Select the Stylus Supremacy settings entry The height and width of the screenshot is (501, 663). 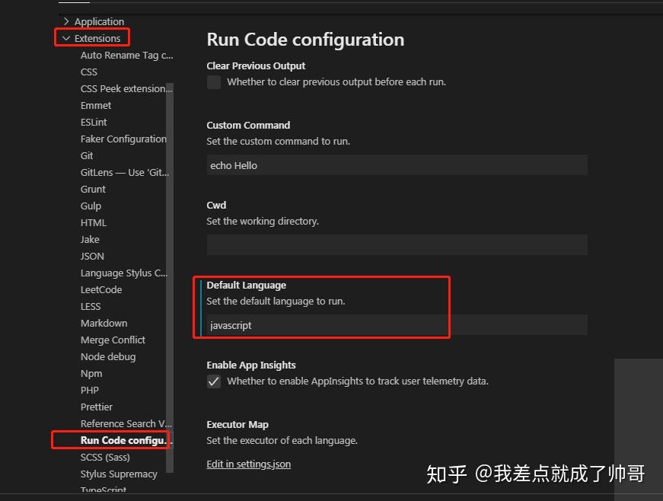119,474
